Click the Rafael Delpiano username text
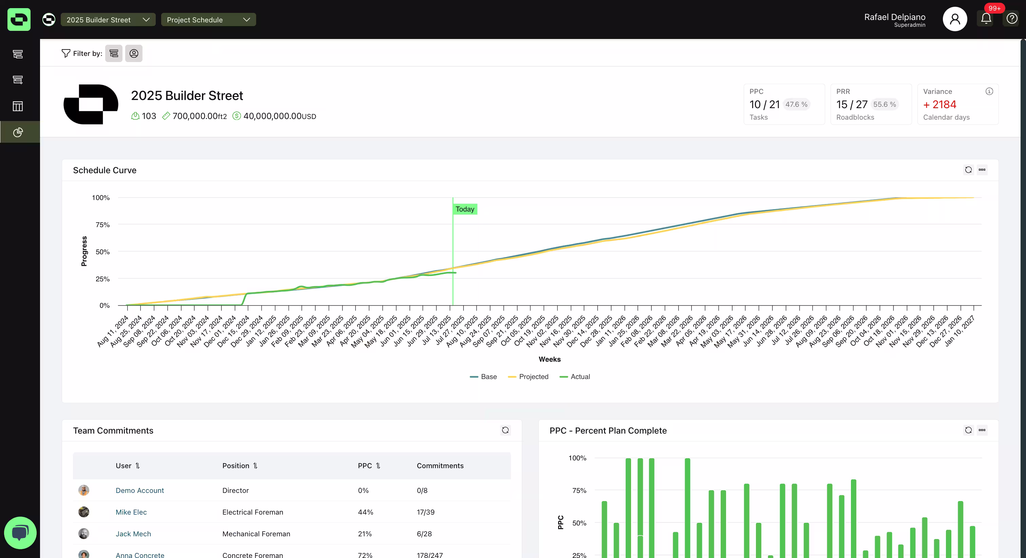 click(895, 17)
